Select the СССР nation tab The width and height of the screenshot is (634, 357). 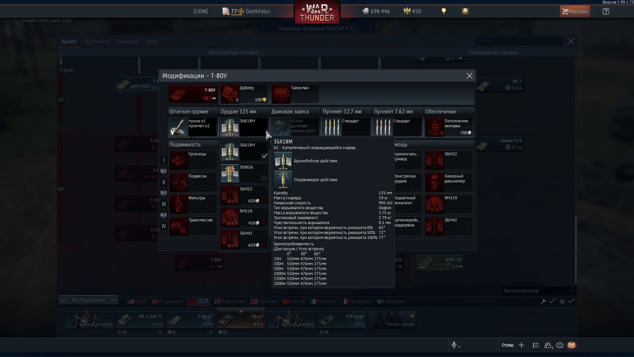pos(199,301)
